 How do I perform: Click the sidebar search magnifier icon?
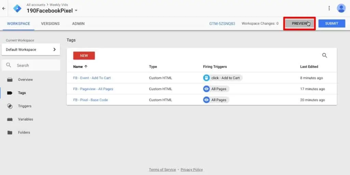point(9,65)
